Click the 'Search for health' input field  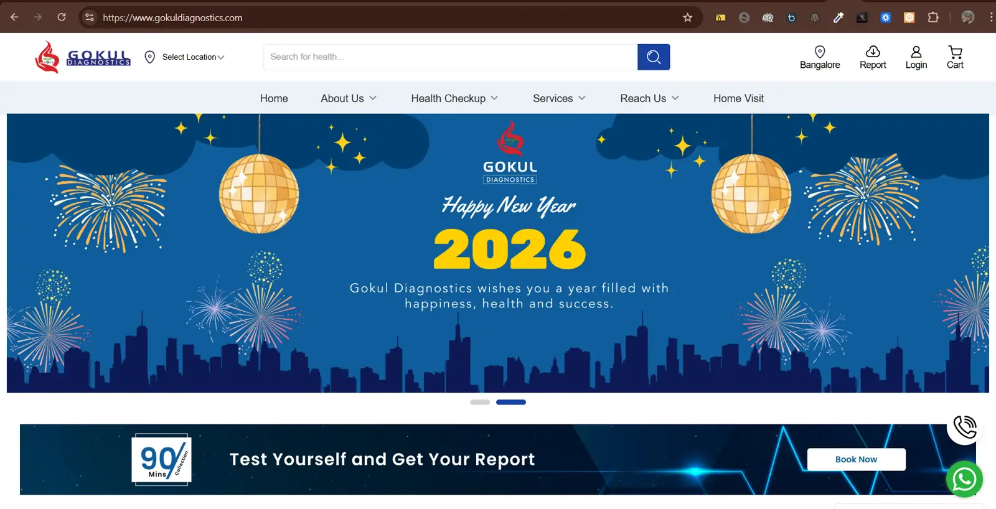(451, 57)
